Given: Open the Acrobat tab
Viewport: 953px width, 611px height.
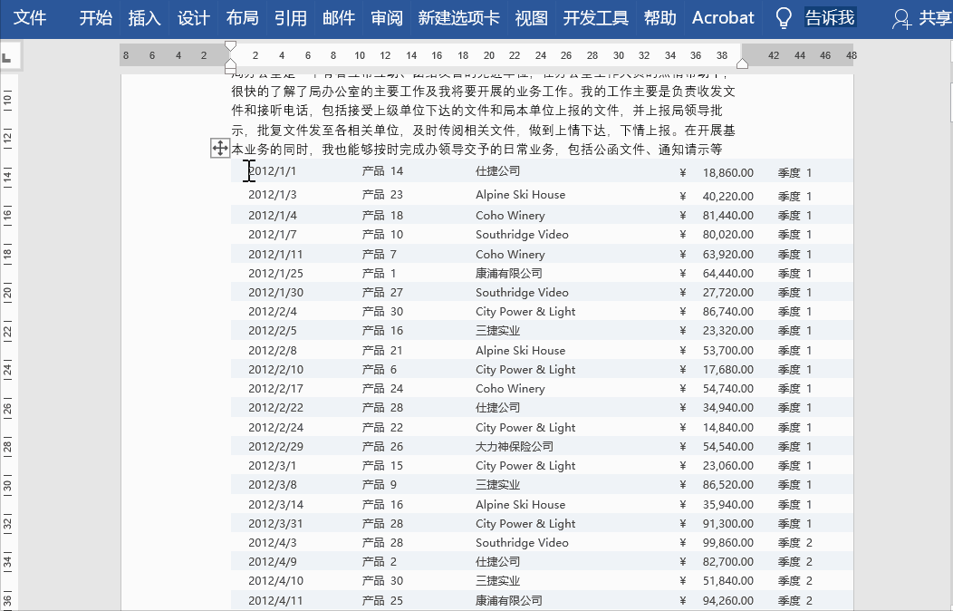Looking at the screenshot, I should pyautogui.click(x=723, y=17).
